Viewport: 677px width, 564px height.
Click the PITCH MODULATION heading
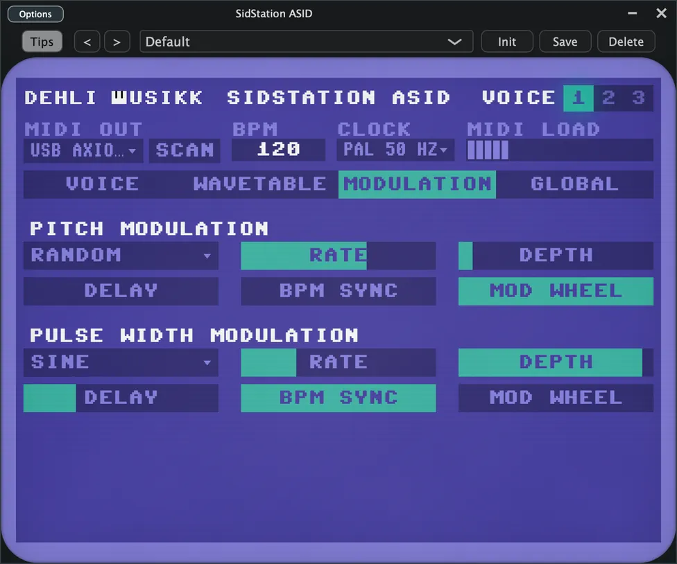point(149,229)
